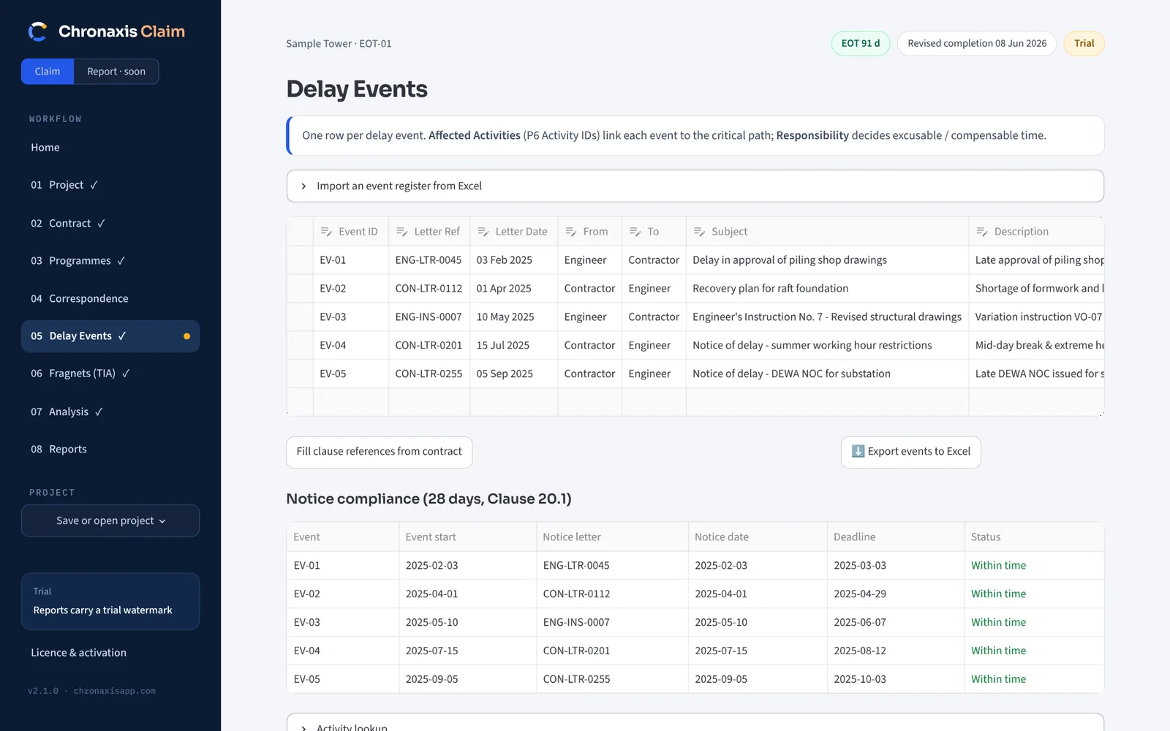Click the Event ID column edit icon
The height and width of the screenshot is (731, 1170).
326,232
